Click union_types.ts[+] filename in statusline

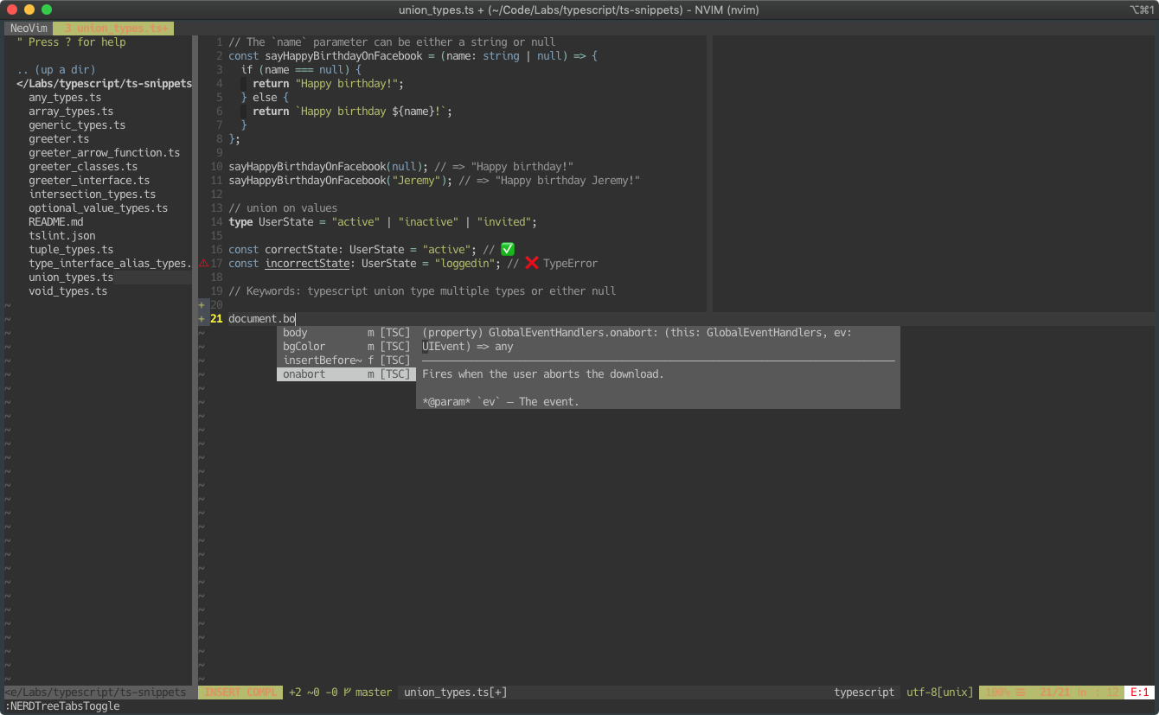tap(456, 693)
